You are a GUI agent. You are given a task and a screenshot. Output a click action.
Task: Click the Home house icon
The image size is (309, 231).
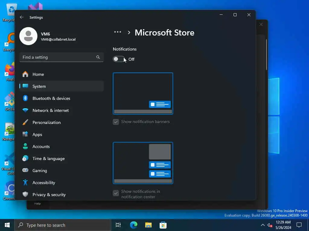click(25, 74)
